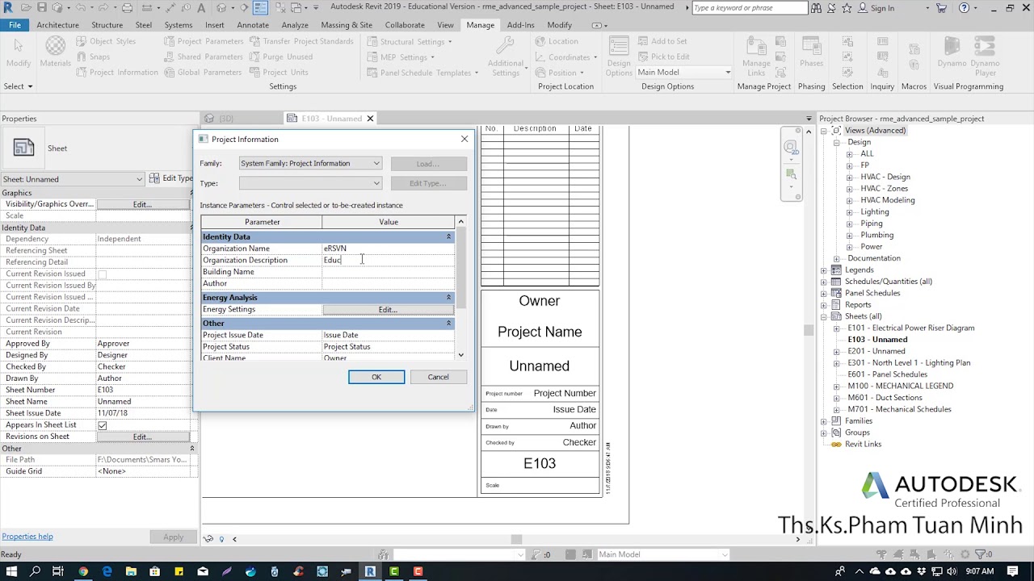1034x581 pixels.
Task: Open the Sheet: Unnamed type selector dropdown
Action: coord(73,179)
